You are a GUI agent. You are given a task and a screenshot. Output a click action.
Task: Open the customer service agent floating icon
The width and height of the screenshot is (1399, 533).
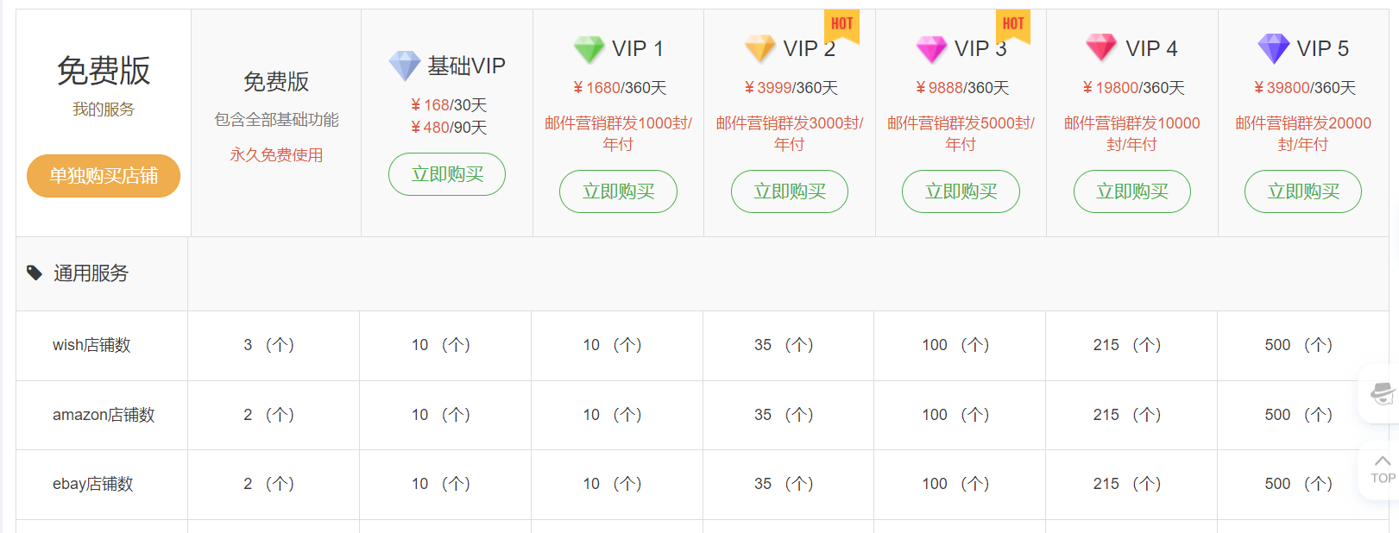tap(1383, 393)
